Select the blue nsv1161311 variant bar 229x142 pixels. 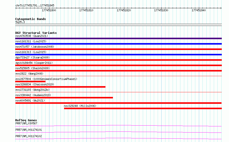pos(118,44)
